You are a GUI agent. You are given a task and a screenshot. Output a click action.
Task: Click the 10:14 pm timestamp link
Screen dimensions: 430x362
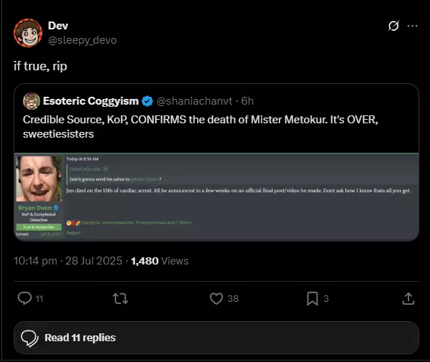(68, 261)
